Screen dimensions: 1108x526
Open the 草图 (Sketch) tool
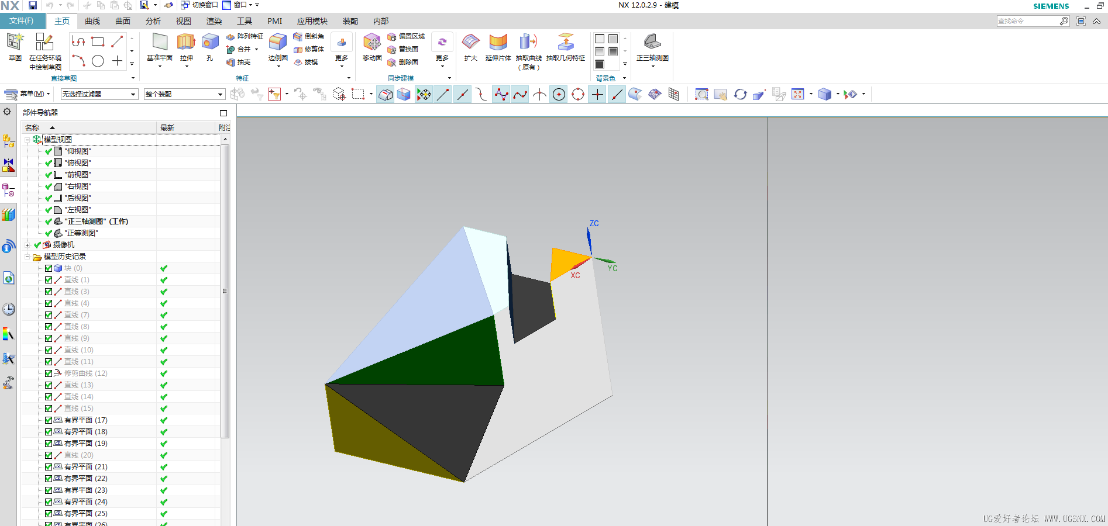point(15,42)
